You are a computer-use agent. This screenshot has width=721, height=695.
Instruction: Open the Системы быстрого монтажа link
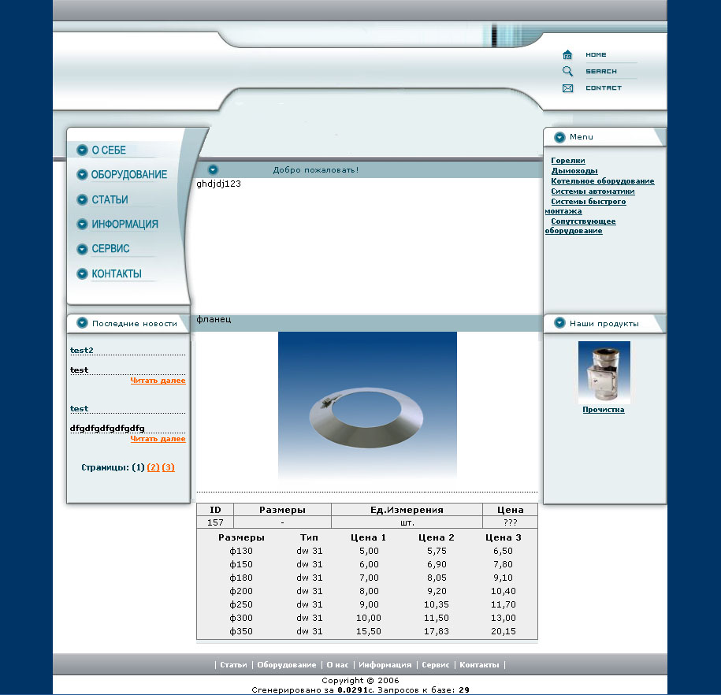pos(585,206)
